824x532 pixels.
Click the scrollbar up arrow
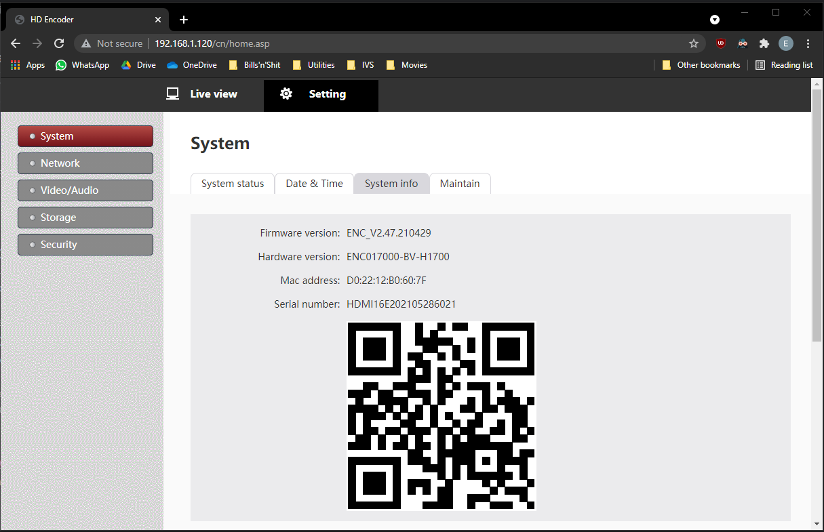[x=817, y=83]
